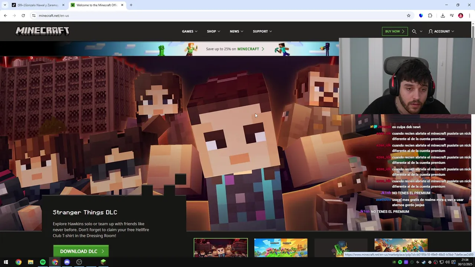Image resolution: width=475 pixels, height=267 pixels.
Task: Open the Games dropdown menu
Action: [x=190, y=32]
